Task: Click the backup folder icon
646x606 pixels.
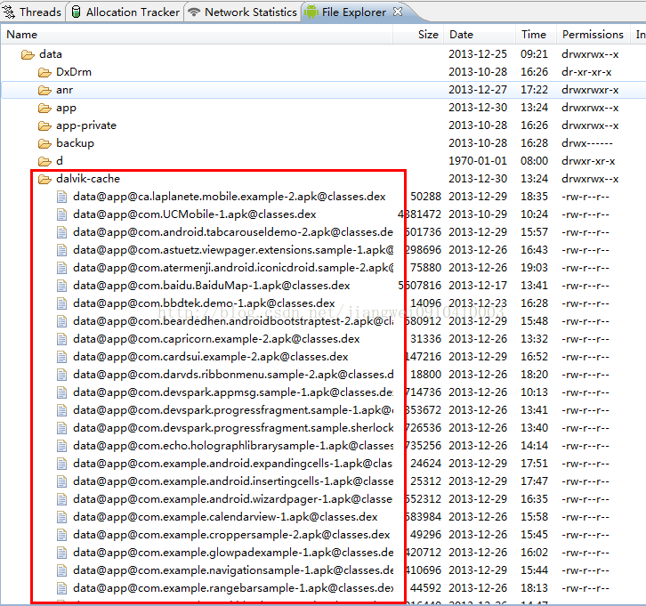Action: point(44,143)
